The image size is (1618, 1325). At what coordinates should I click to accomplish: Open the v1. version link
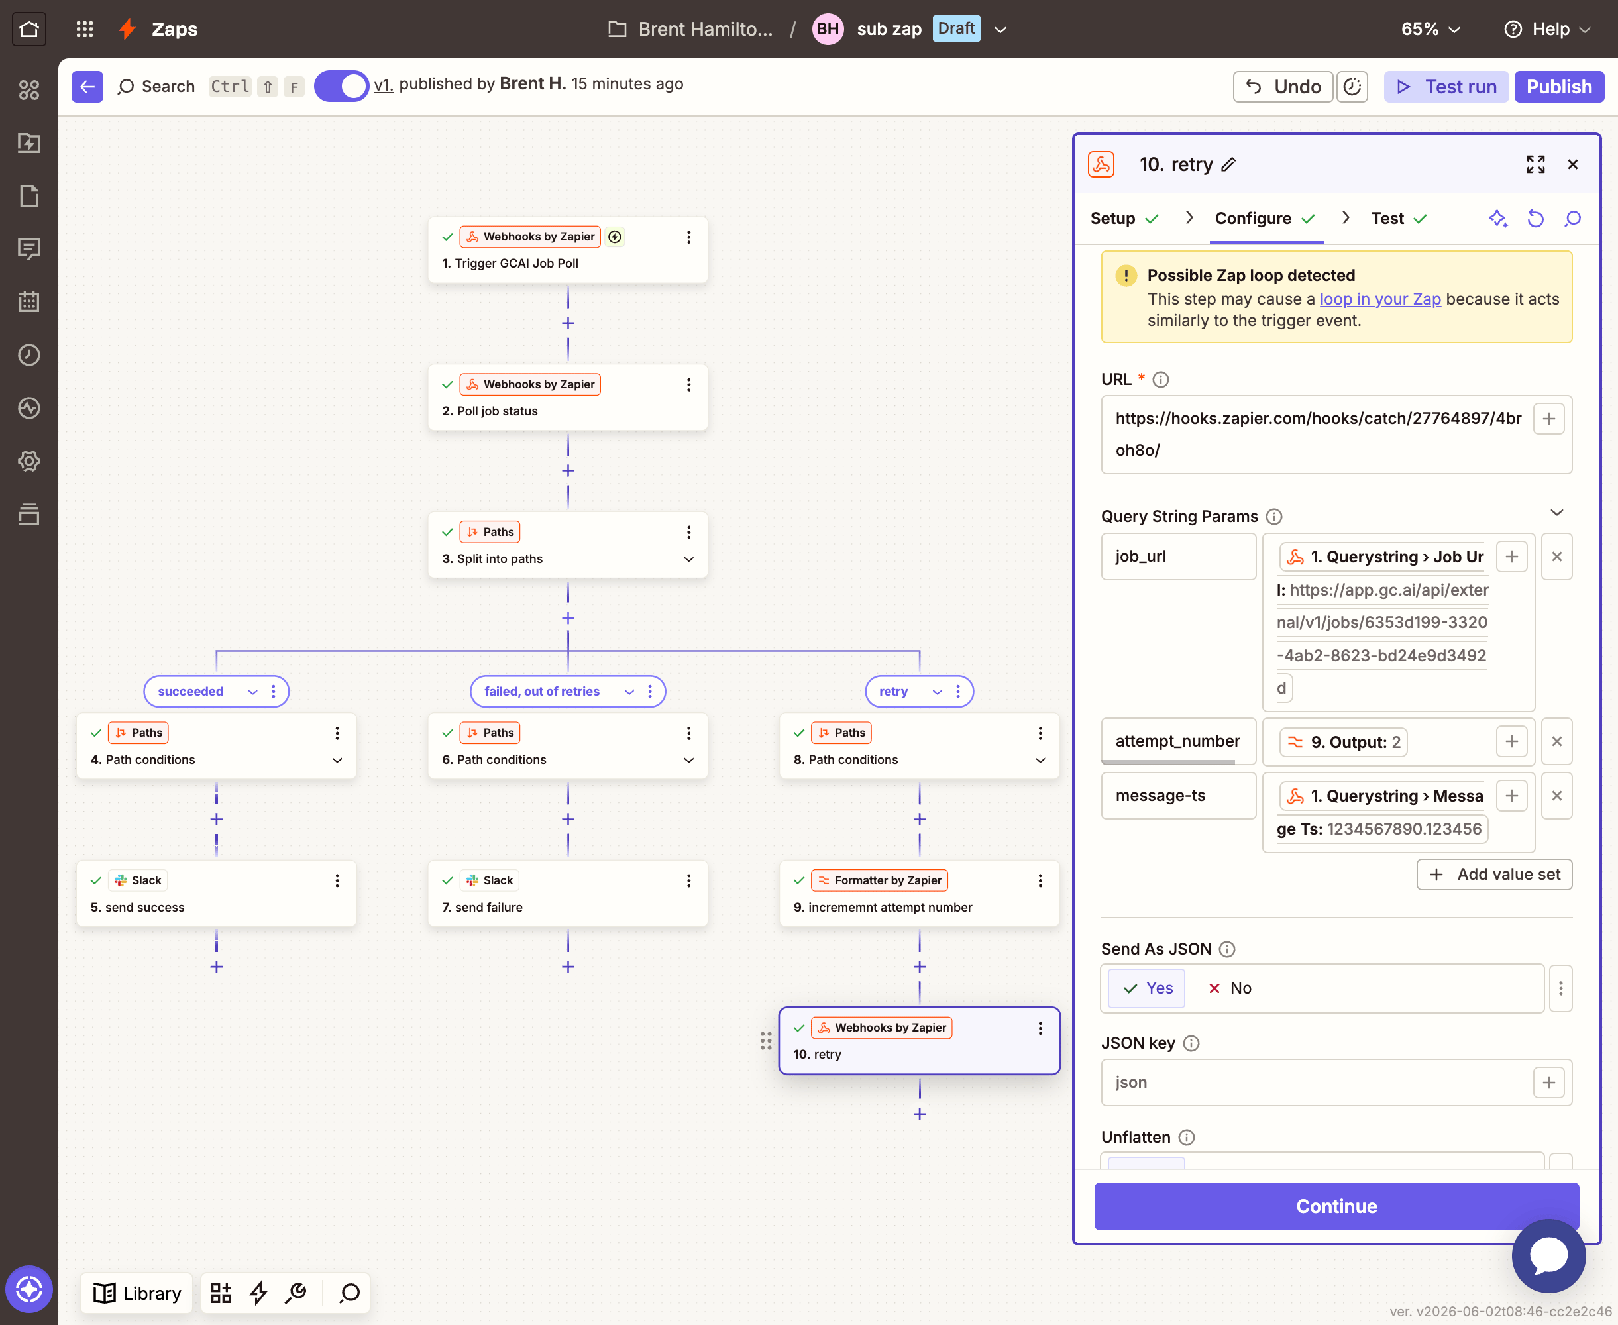point(383,85)
